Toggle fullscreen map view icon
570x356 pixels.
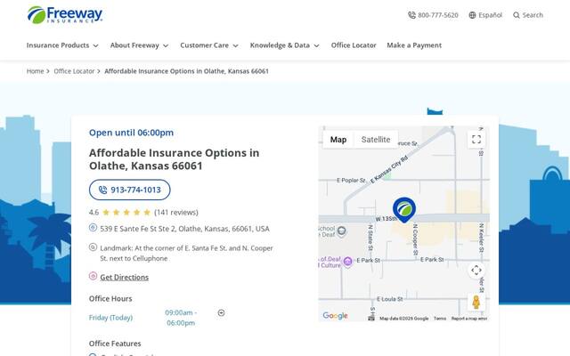click(476, 140)
